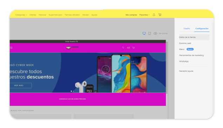Open Mis compras link
Screen dimensions: 223x128
click(131, 15)
